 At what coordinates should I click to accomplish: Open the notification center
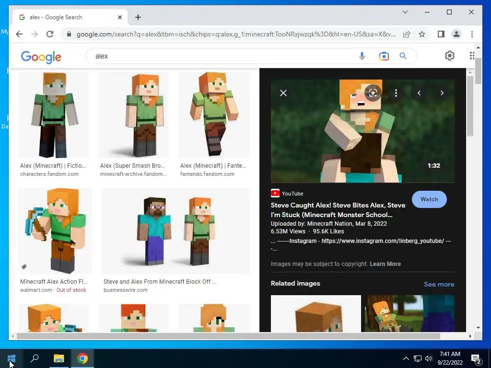pyautogui.click(x=476, y=358)
